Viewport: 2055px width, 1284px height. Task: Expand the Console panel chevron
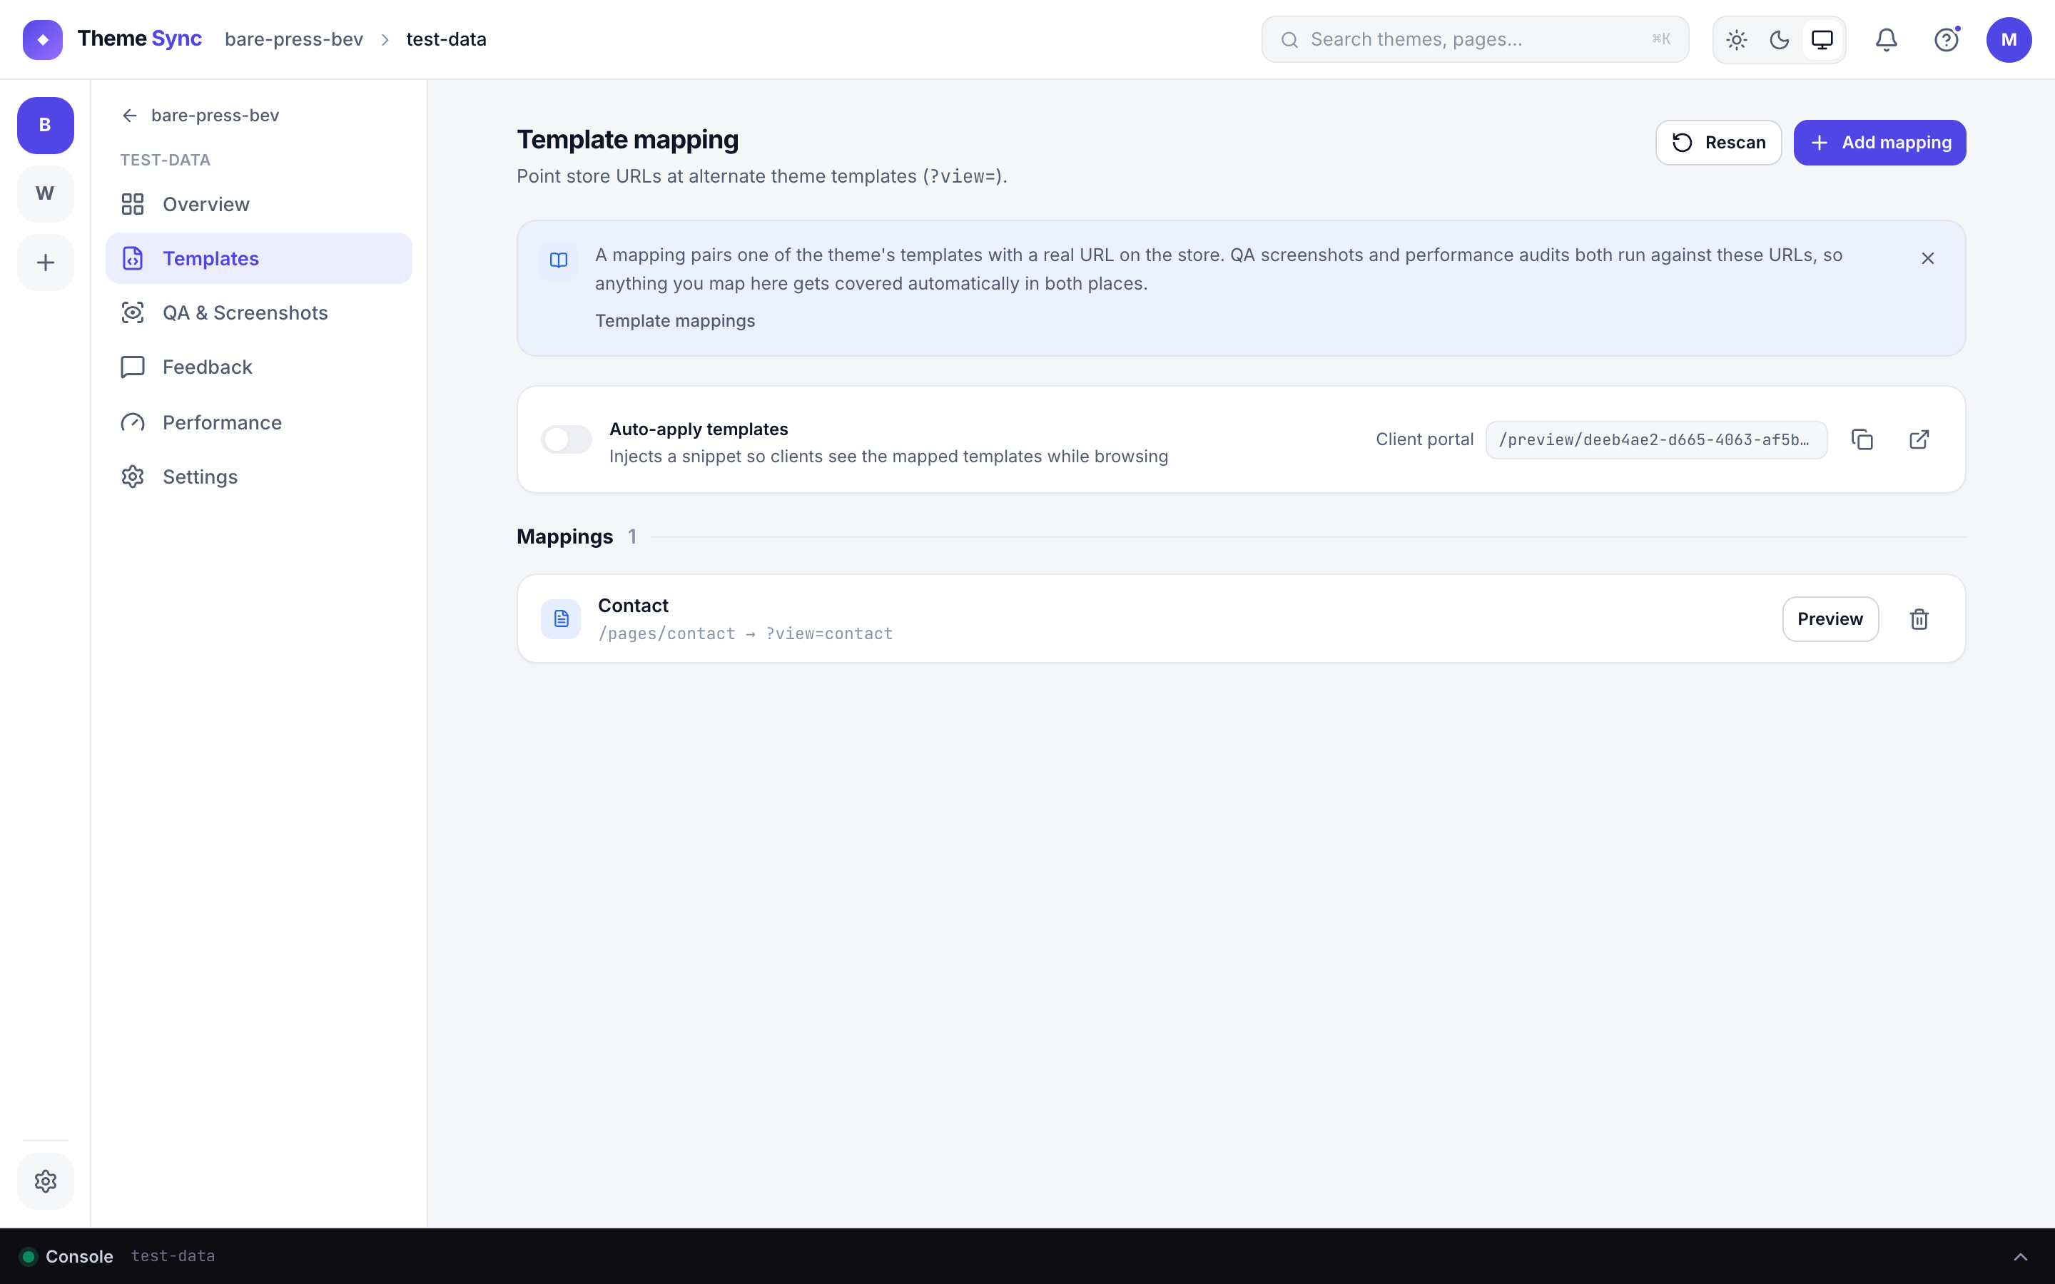tap(2020, 1256)
